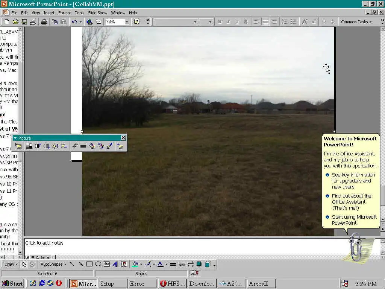This screenshot has width=385, height=289.
Task: Raise brightness with More Brightness icon
Action: click(55, 146)
